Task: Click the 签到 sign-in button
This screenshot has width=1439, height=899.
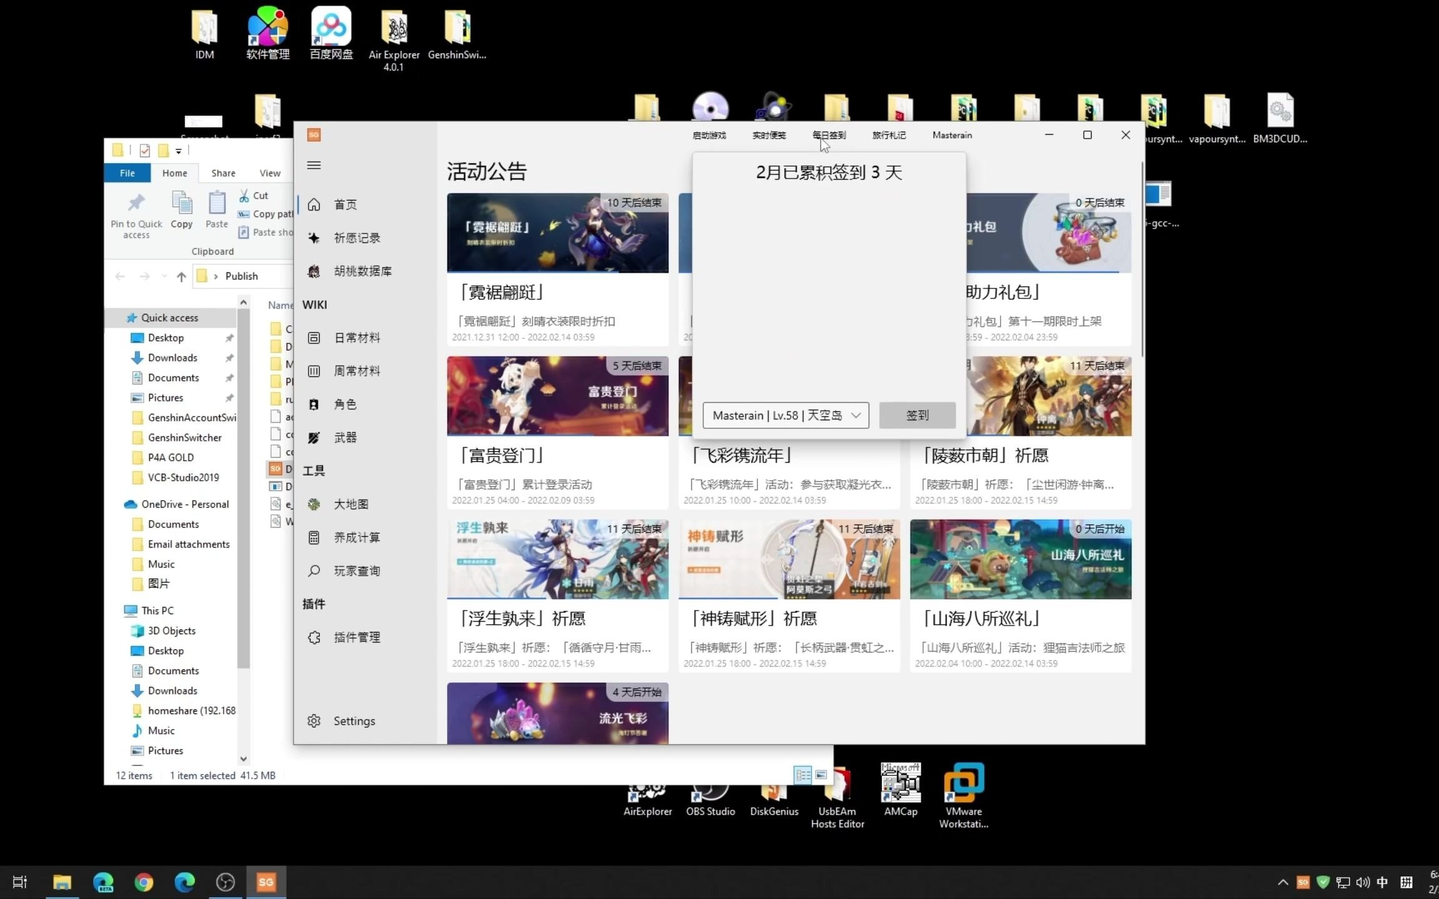Action: tap(917, 416)
